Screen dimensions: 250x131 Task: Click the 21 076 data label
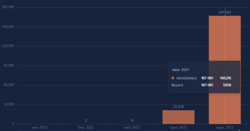click(x=178, y=107)
